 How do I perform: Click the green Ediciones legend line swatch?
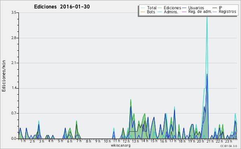point(160,8)
